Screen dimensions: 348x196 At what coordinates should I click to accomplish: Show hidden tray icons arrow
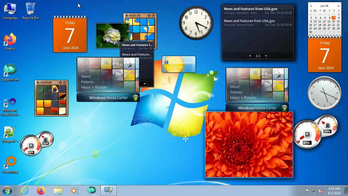(301, 191)
